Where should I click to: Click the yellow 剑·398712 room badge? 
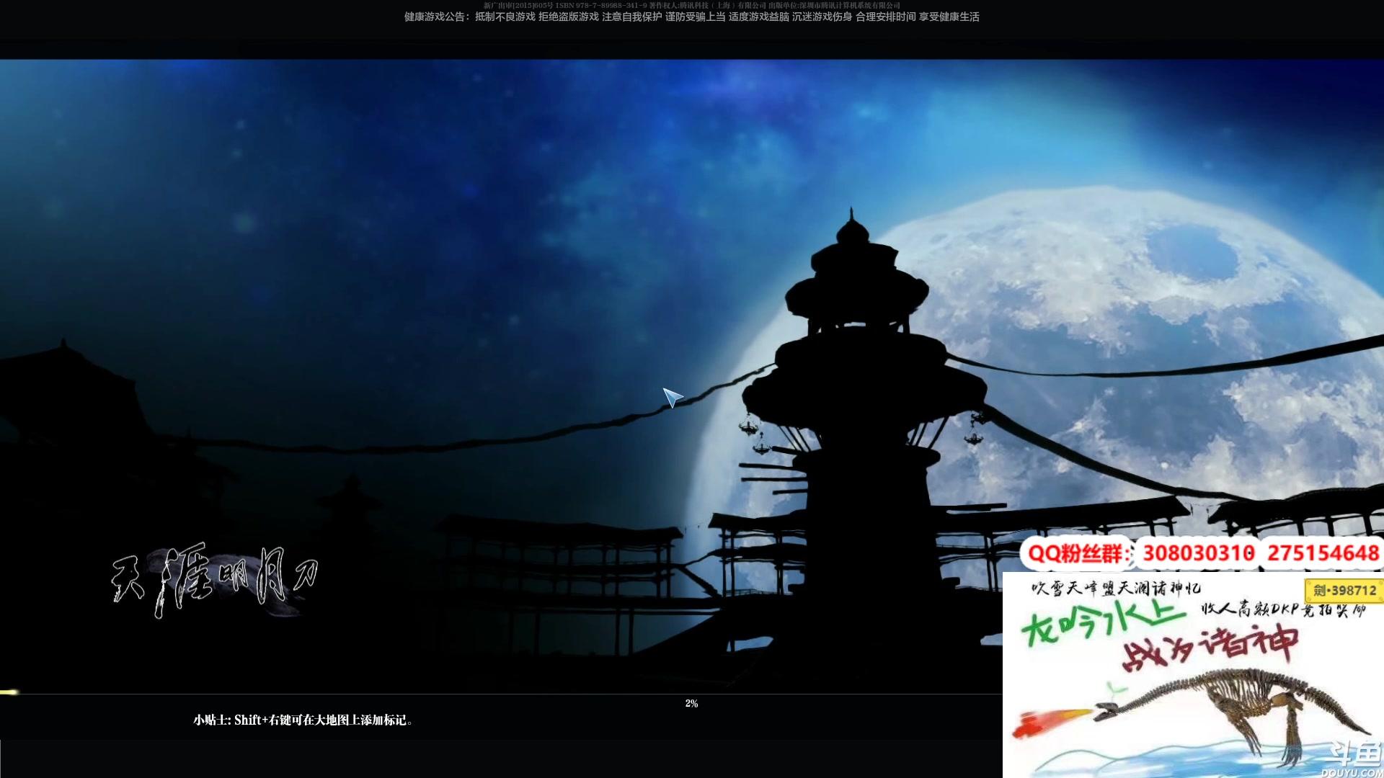(x=1344, y=591)
